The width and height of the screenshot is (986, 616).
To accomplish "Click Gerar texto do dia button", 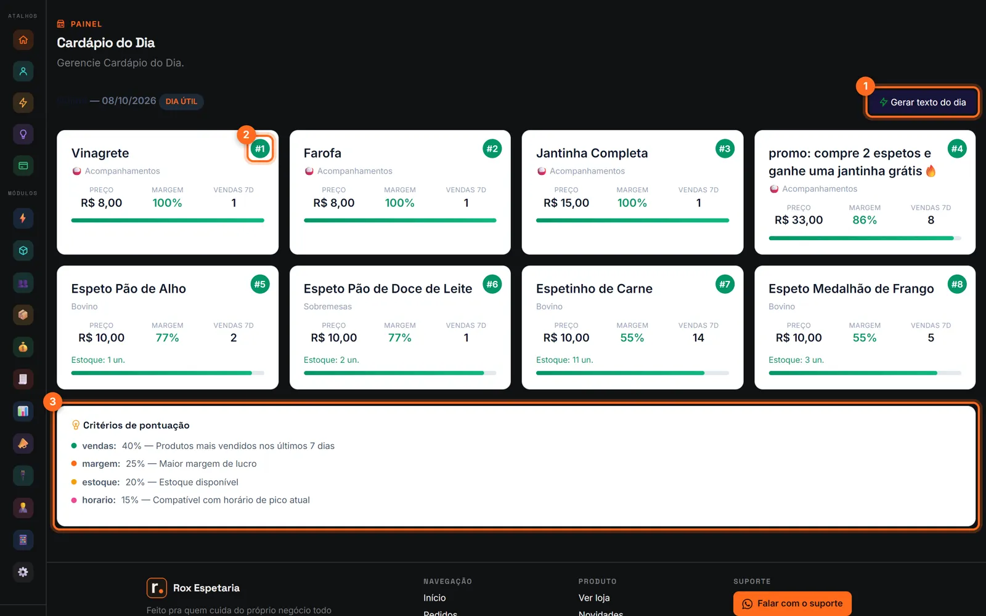I will 922,102.
